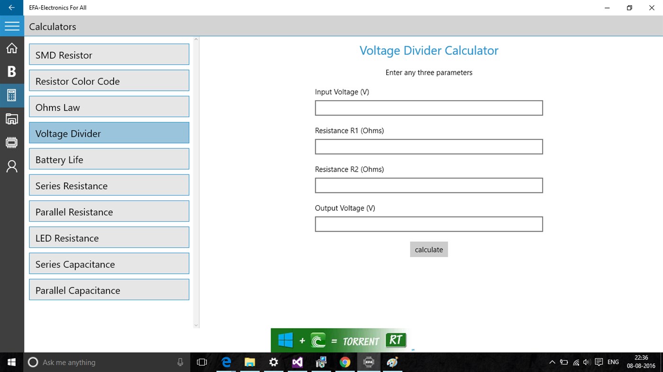The width and height of the screenshot is (663, 372).
Task: Open the user profile sidebar icon
Action: (x=12, y=166)
